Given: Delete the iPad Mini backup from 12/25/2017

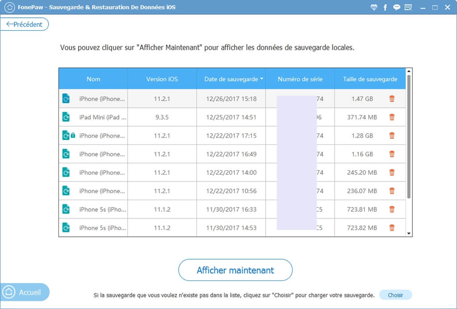Looking at the screenshot, I should [x=392, y=117].
